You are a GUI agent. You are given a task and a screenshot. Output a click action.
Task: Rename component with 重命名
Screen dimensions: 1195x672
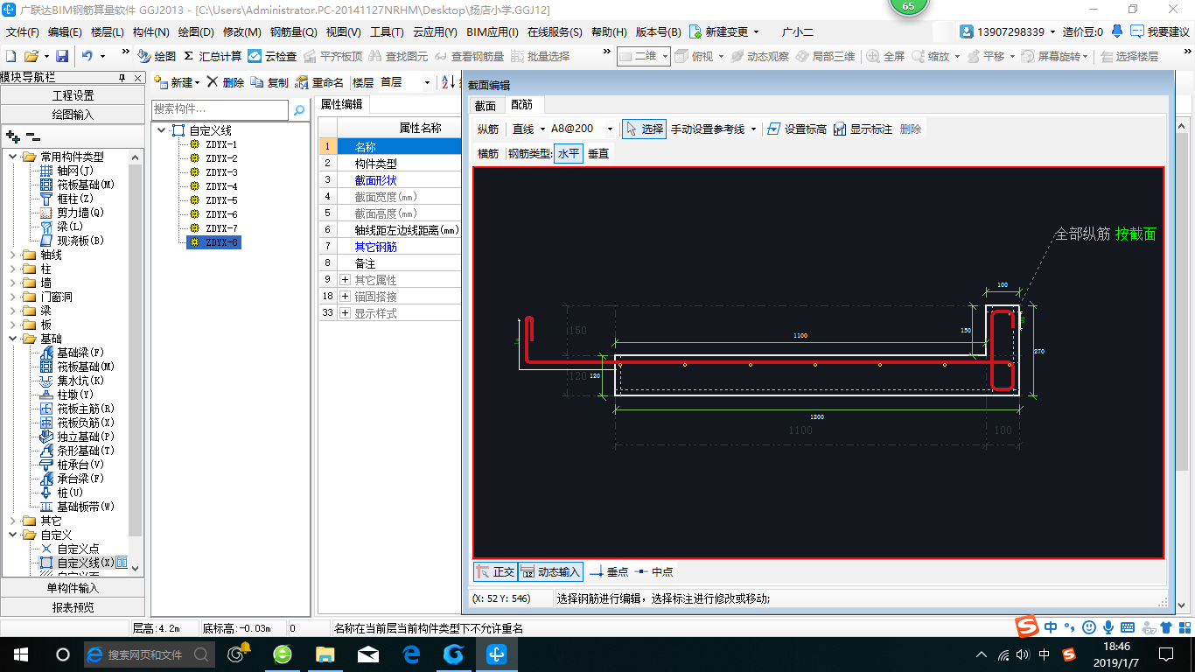click(x=319, y=82)
